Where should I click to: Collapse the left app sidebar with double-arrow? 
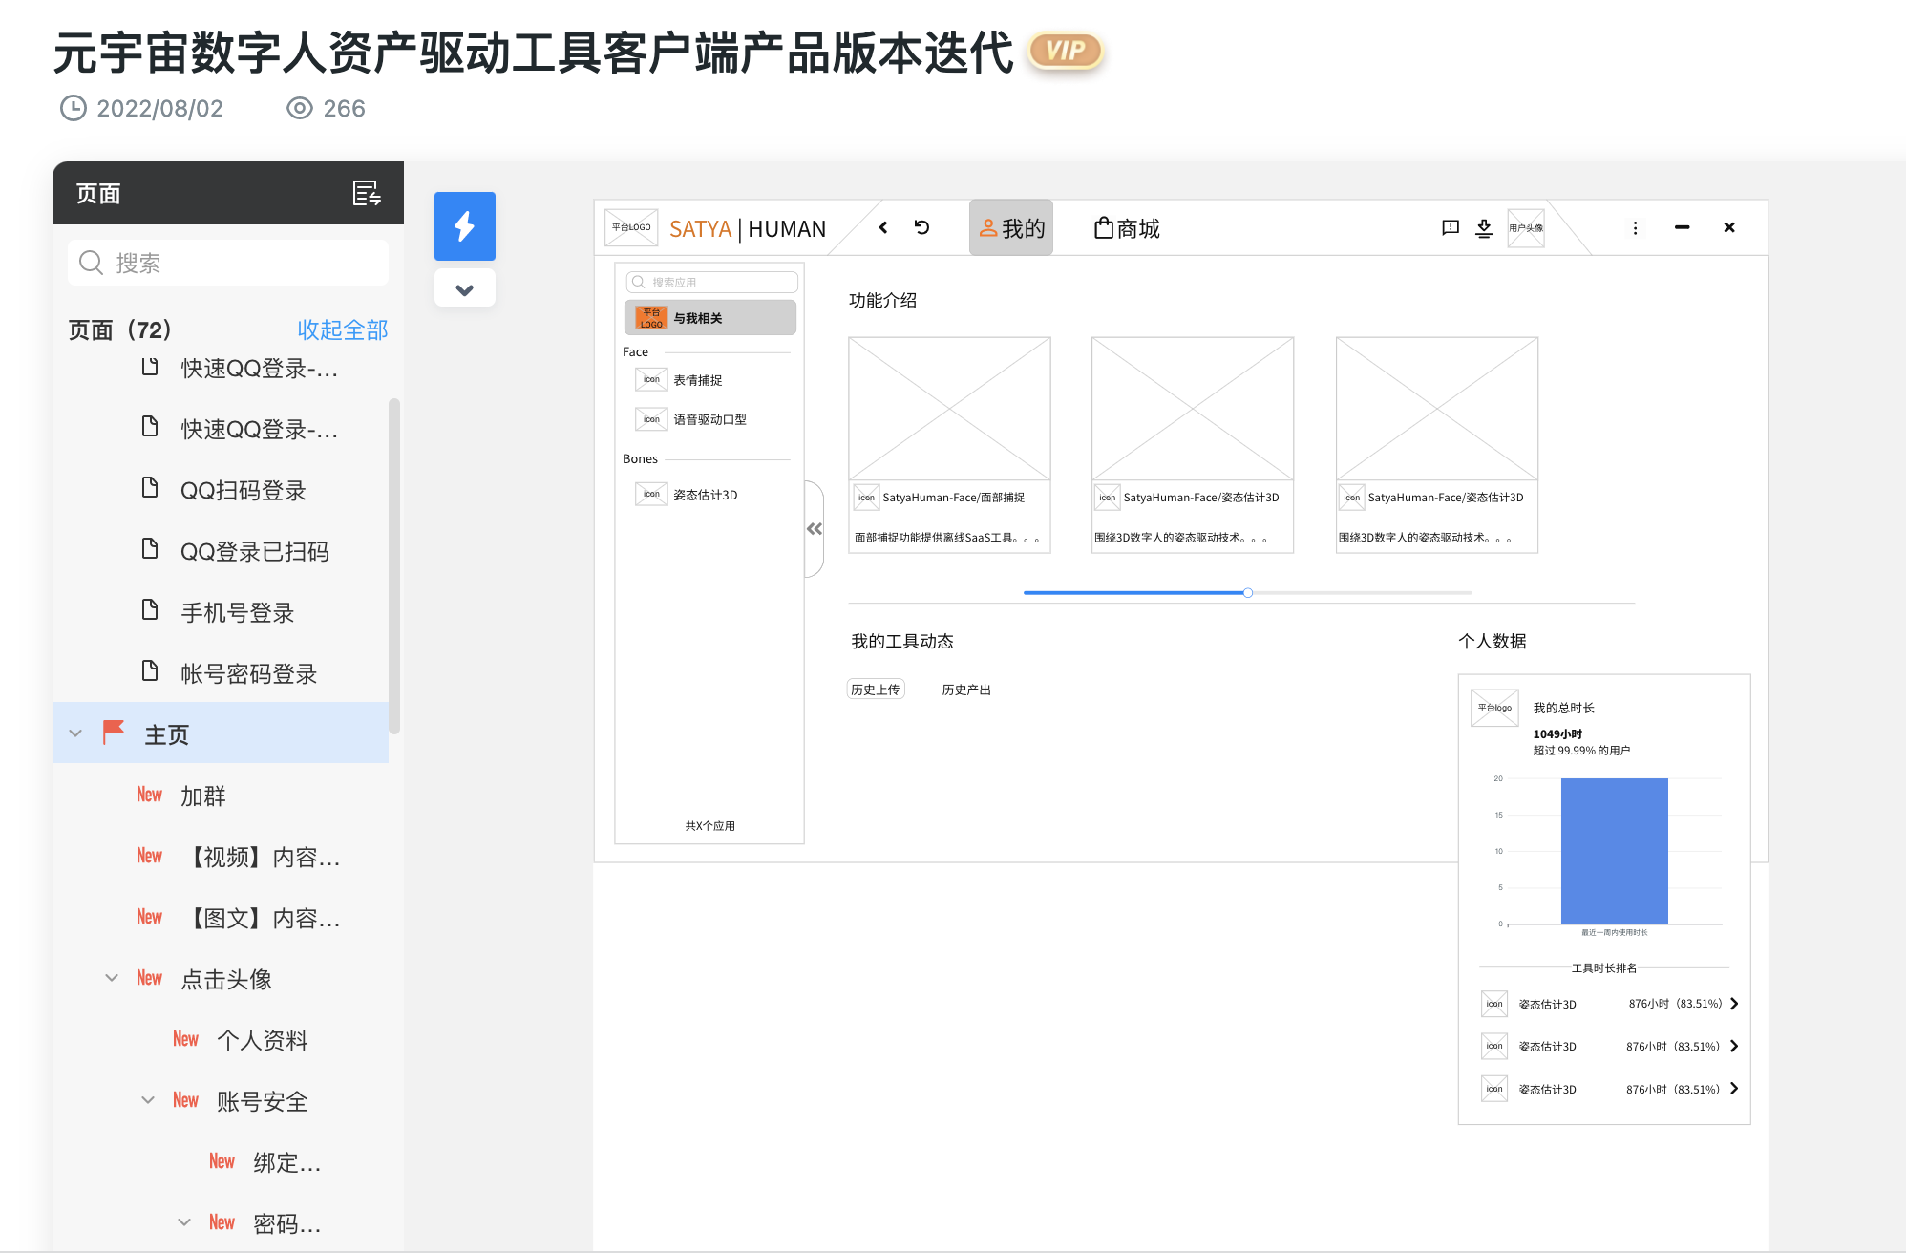pyautogui.click(x=815, y=529)
